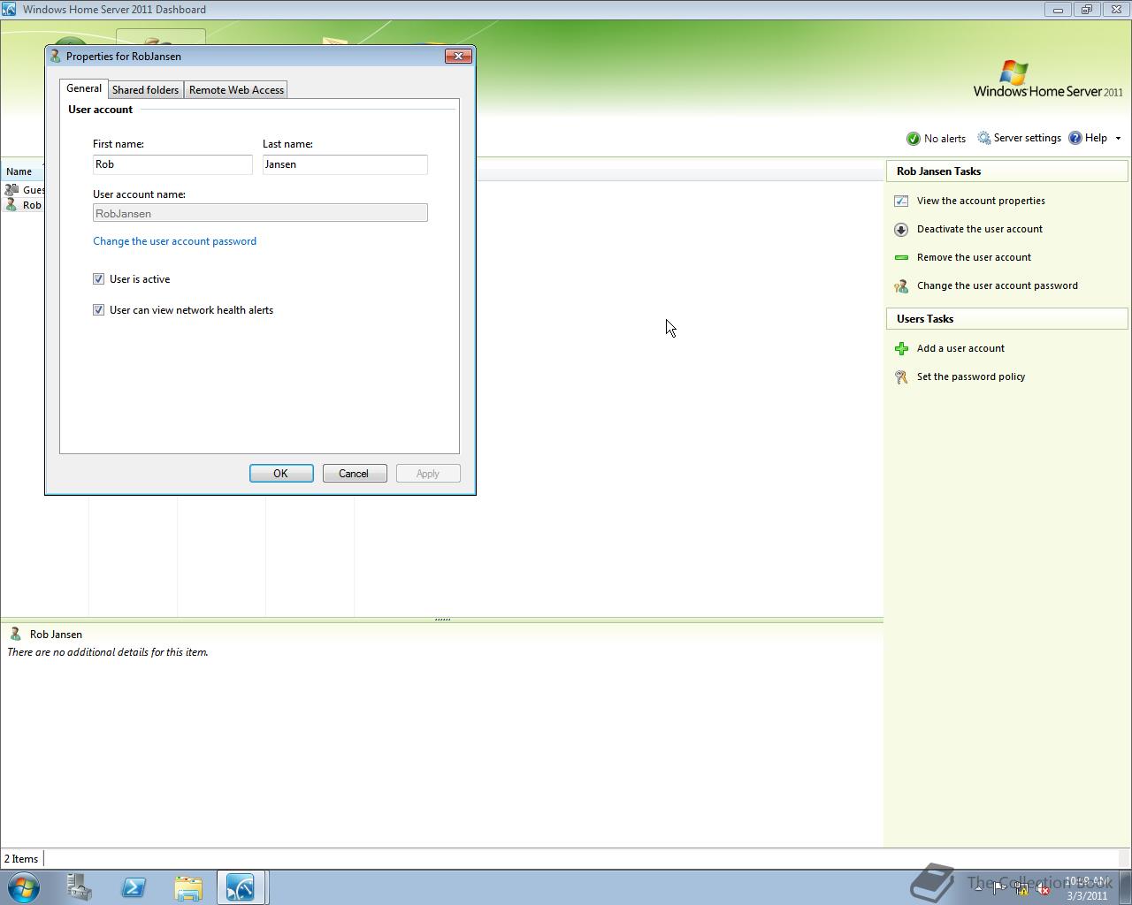Click the Change the user account password icon
Viewport: 1132px width, 905px height.
pyautogui.click(x=901, y=285)
